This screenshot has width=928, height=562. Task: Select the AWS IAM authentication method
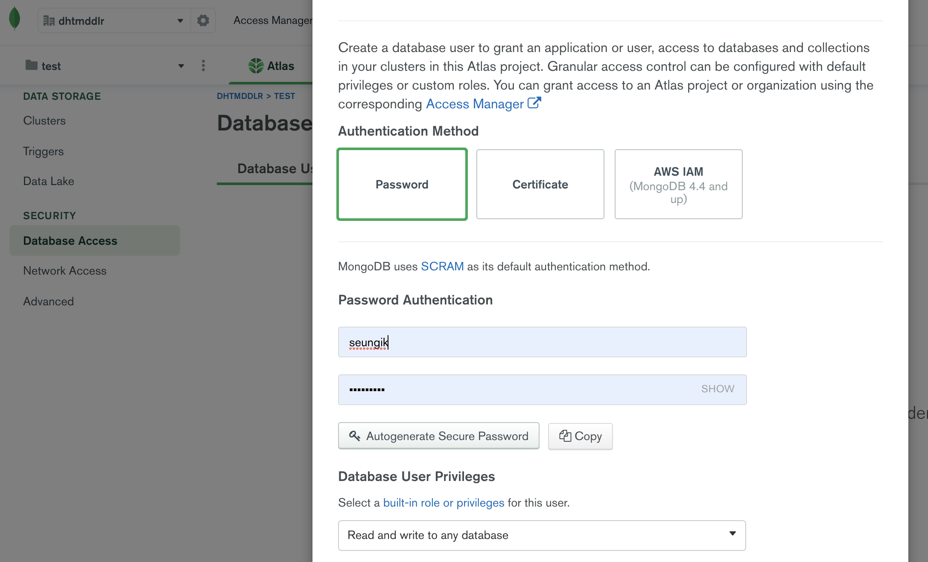678,184
